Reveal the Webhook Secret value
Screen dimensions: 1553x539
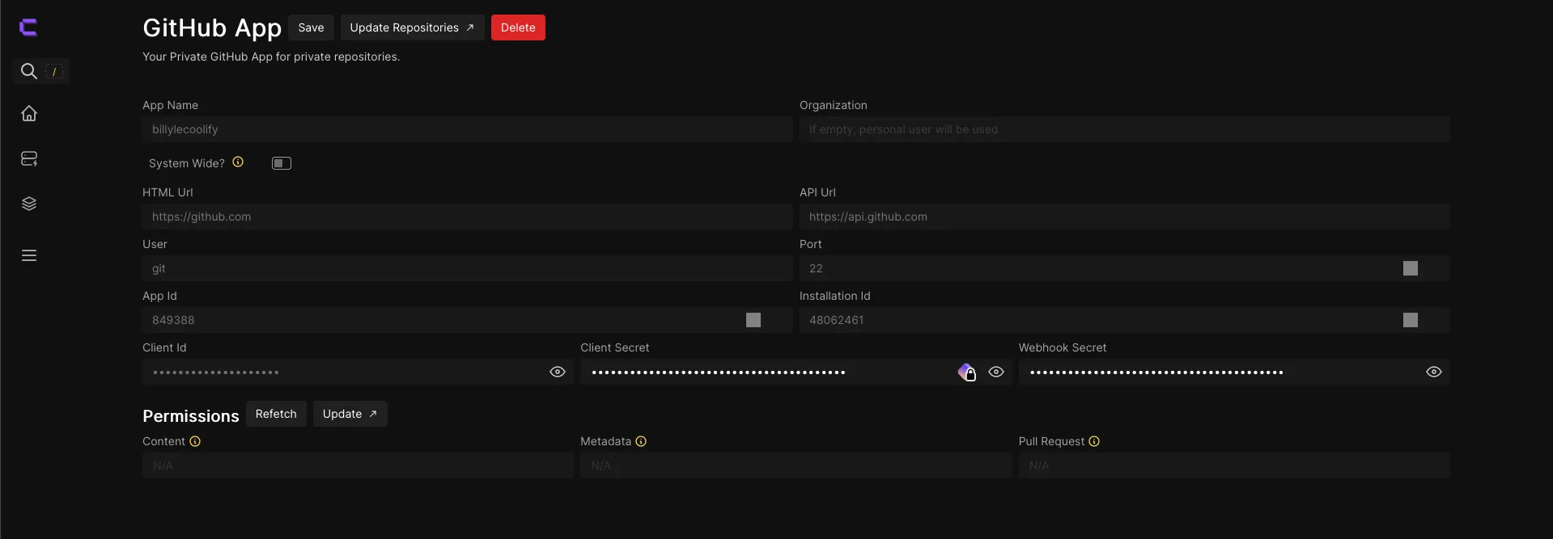click(x=1434, y=372)
